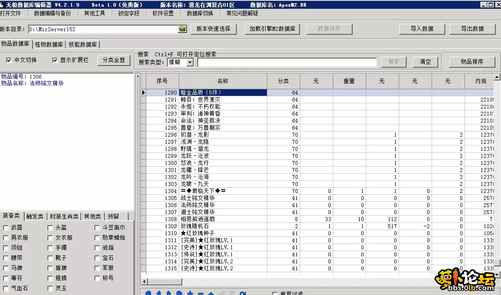
Task: Open the folder browse icon for version directory
Action: [x=182, y=29]
